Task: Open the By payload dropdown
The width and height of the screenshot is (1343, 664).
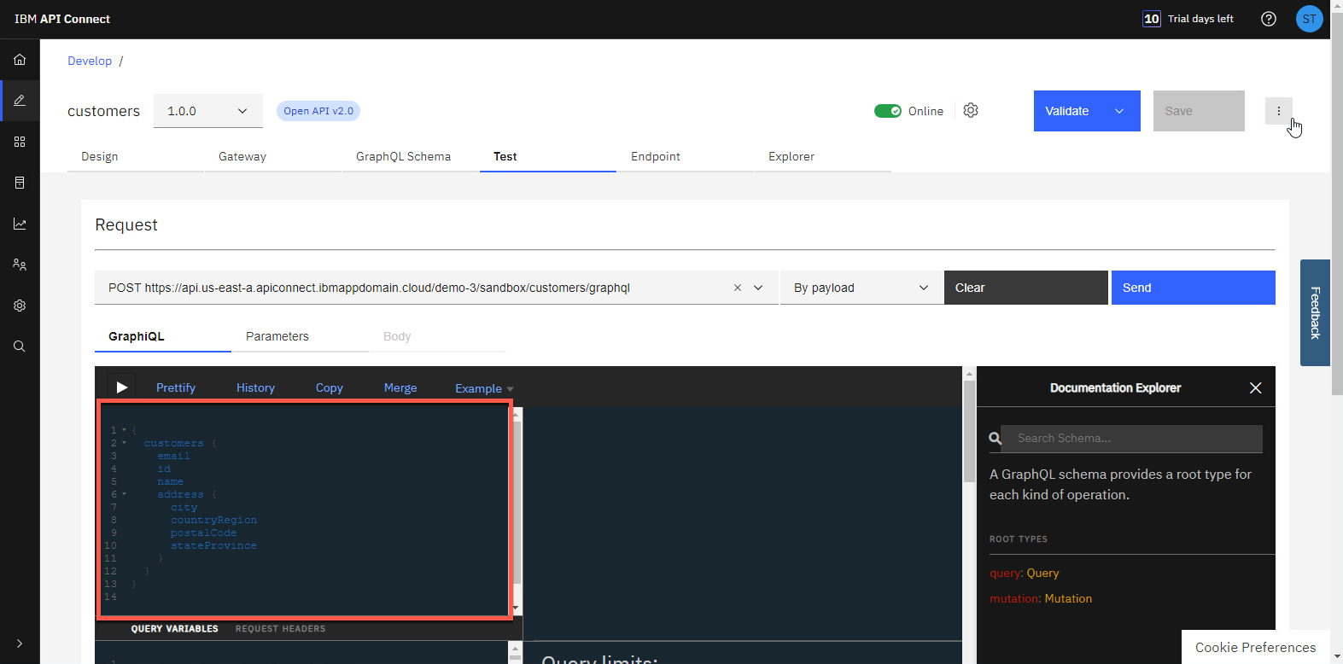Action: click(861, 288)
